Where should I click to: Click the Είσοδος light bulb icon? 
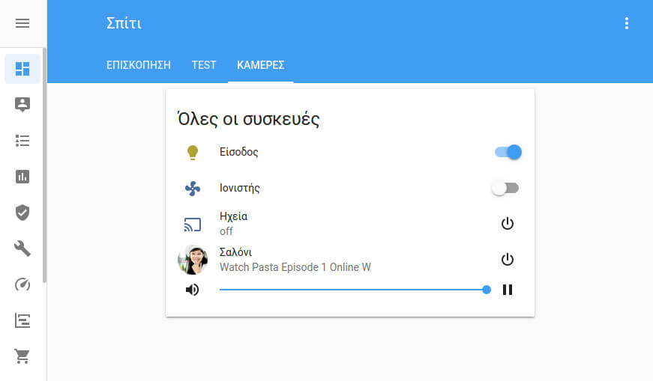(193, 152)
